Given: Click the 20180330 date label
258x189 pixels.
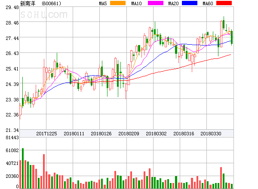Looking at the screenshot, I should pos(211,134).
